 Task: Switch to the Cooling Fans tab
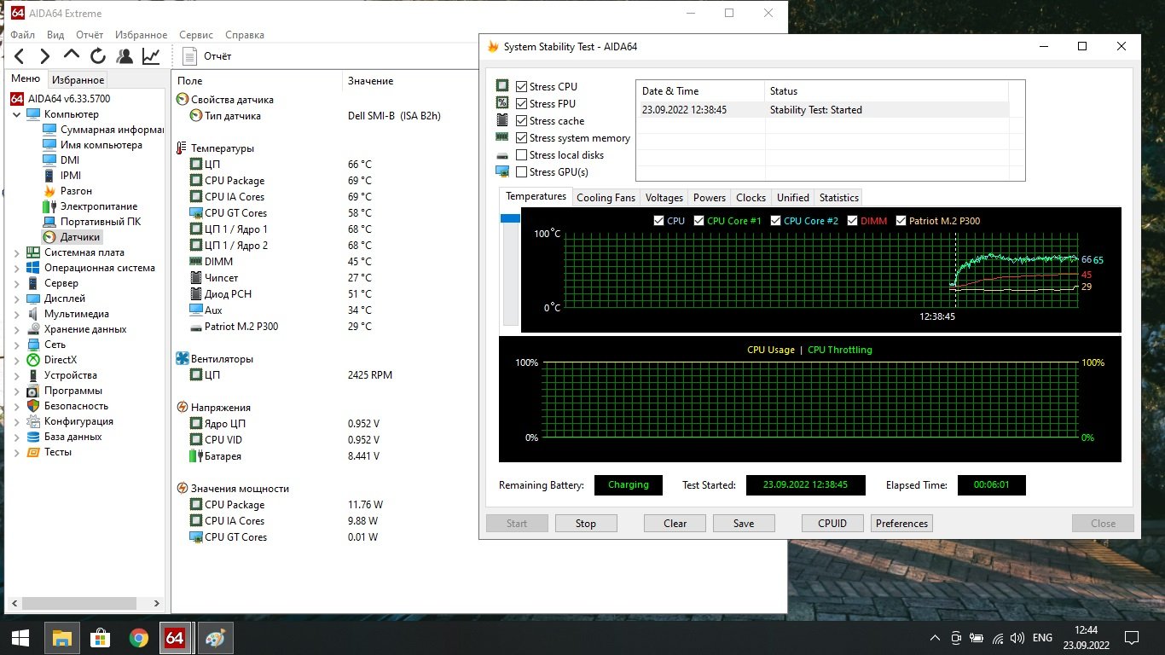(606, 198)
